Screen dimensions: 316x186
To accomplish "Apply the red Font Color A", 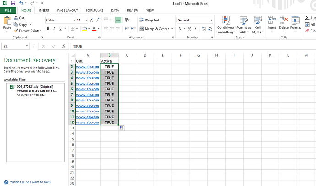I will 94,29.
